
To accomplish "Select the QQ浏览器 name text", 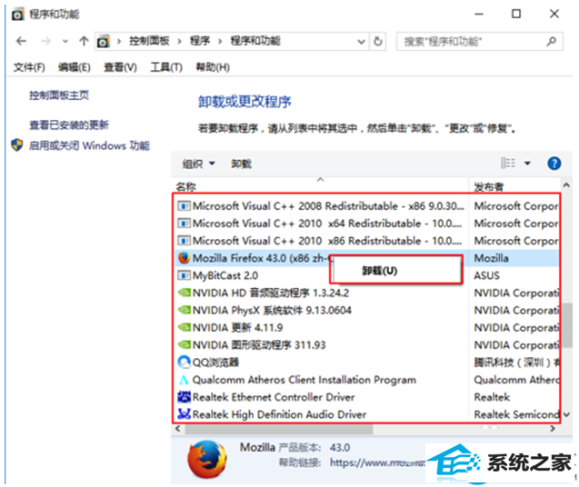I will [x=215, y=363].
